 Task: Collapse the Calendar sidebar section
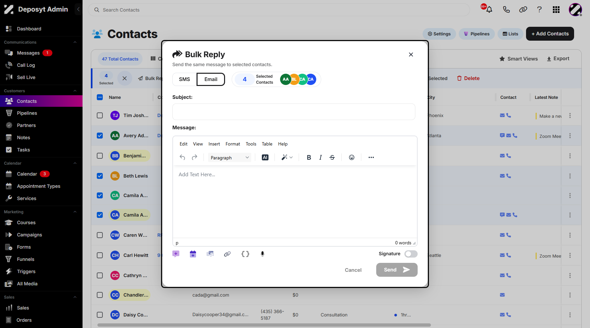(75, 163)
